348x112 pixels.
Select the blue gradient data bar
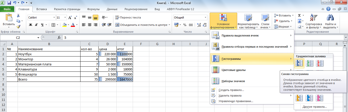click(299, 63)
